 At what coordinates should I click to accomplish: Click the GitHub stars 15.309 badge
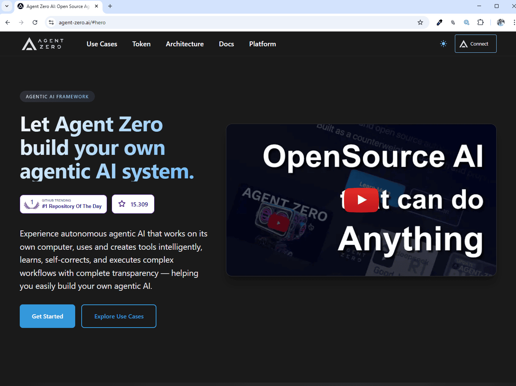(x=133, y=204)
